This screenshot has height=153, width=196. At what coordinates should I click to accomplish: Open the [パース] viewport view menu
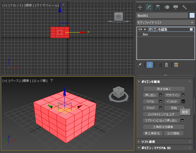click(x=14, y=81)
